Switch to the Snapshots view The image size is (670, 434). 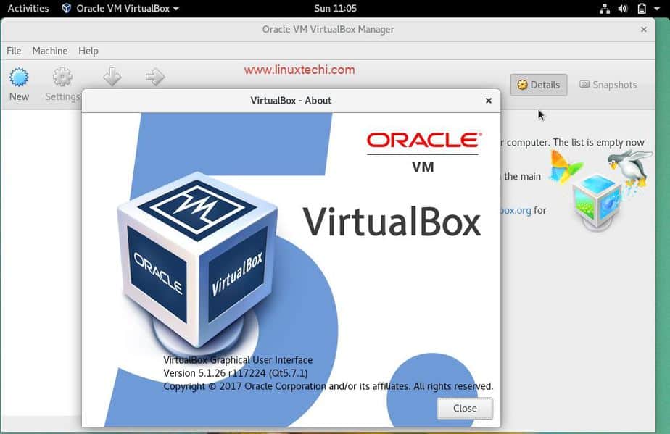608,85
